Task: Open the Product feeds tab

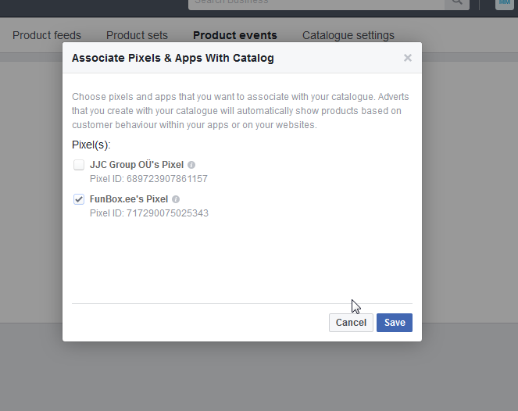Action: (x=47, y=35)
